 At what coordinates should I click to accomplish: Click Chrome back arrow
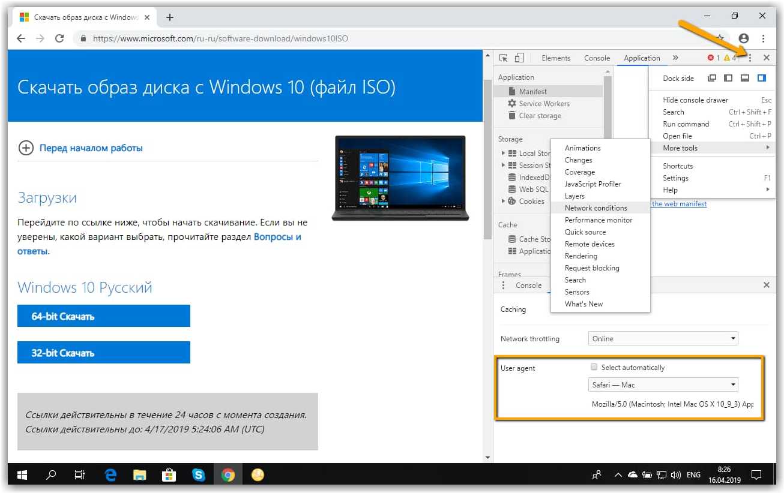21,38
